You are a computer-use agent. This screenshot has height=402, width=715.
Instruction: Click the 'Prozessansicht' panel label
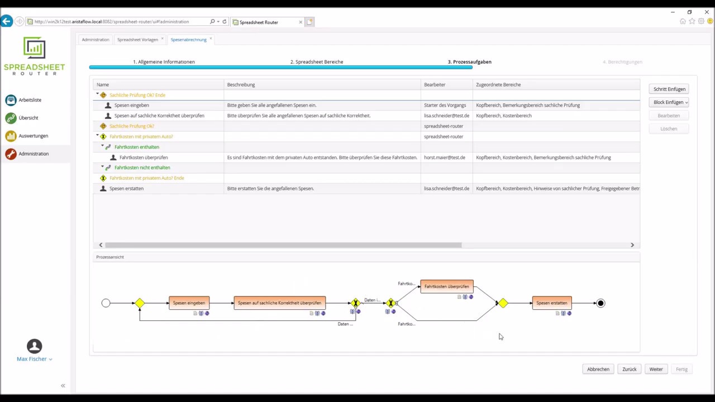point(110,257)
